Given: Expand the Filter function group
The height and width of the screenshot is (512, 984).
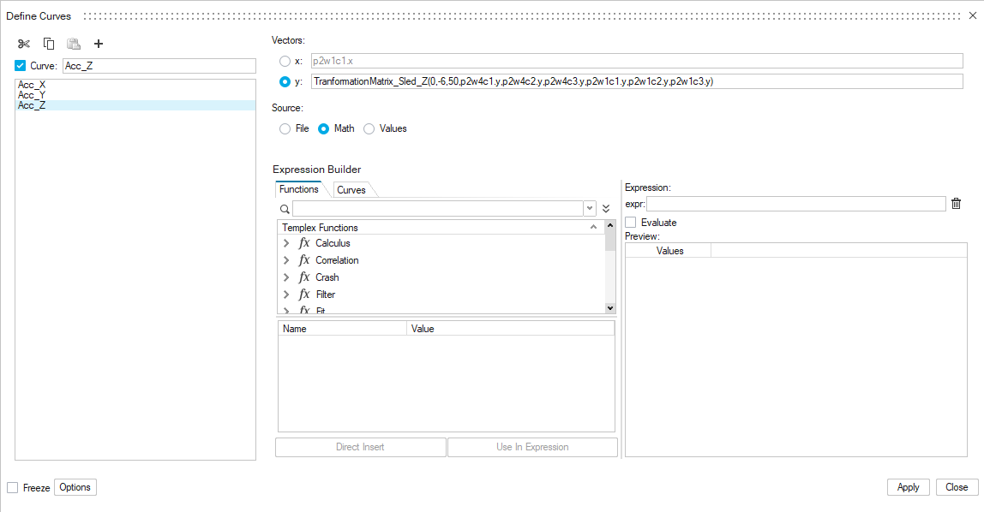Looking at the screenshot, I should click(286, 294).
